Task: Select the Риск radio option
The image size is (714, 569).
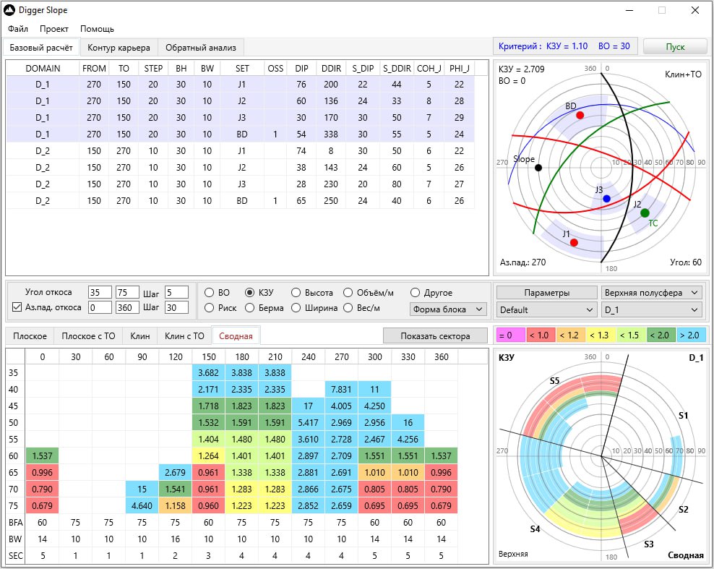Action: [209, 308]
